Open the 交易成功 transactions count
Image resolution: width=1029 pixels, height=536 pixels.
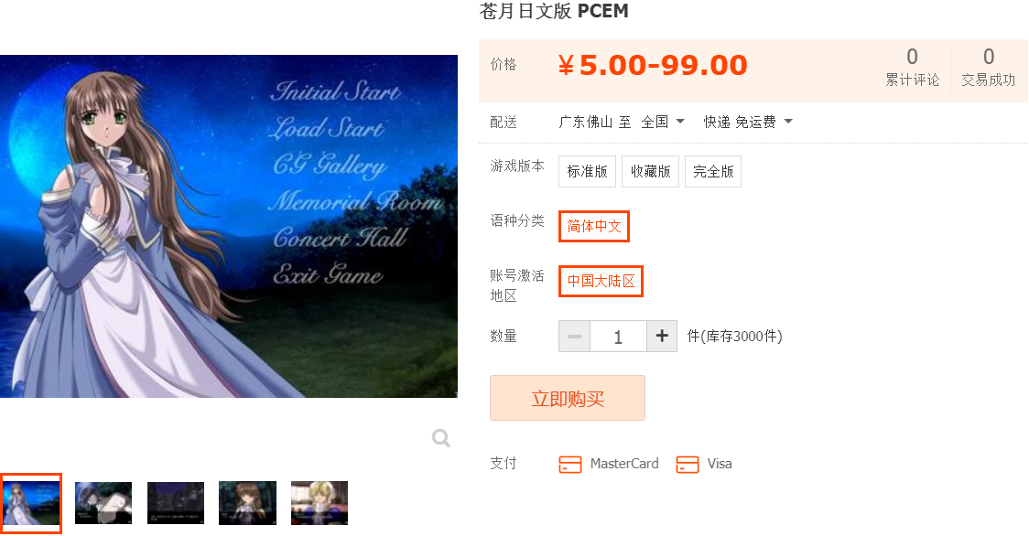coord(989,68)
